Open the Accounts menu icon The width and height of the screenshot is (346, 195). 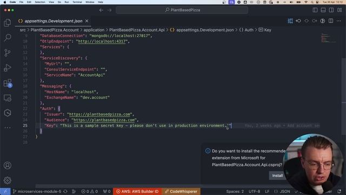(8, 165)
